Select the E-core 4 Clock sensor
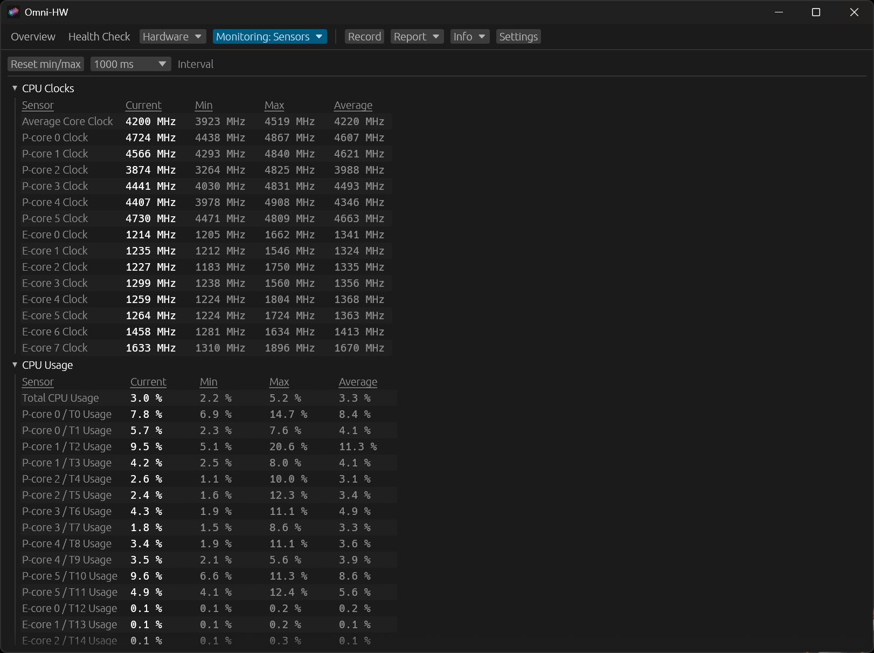 [x=206, y=299]
